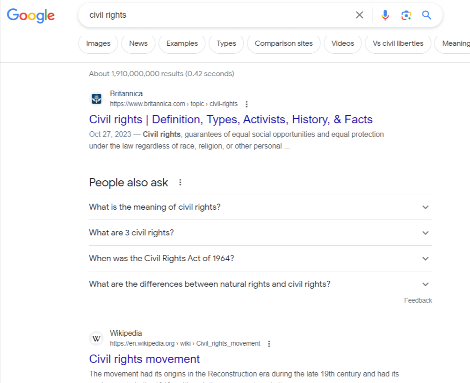This screenshot has width=470, height=383.
Task: Expand natural rights versus civil rights question
Action: (425, 284)
